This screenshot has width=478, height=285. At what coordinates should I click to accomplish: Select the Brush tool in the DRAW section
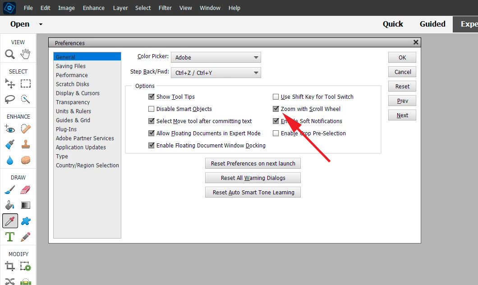10,190
